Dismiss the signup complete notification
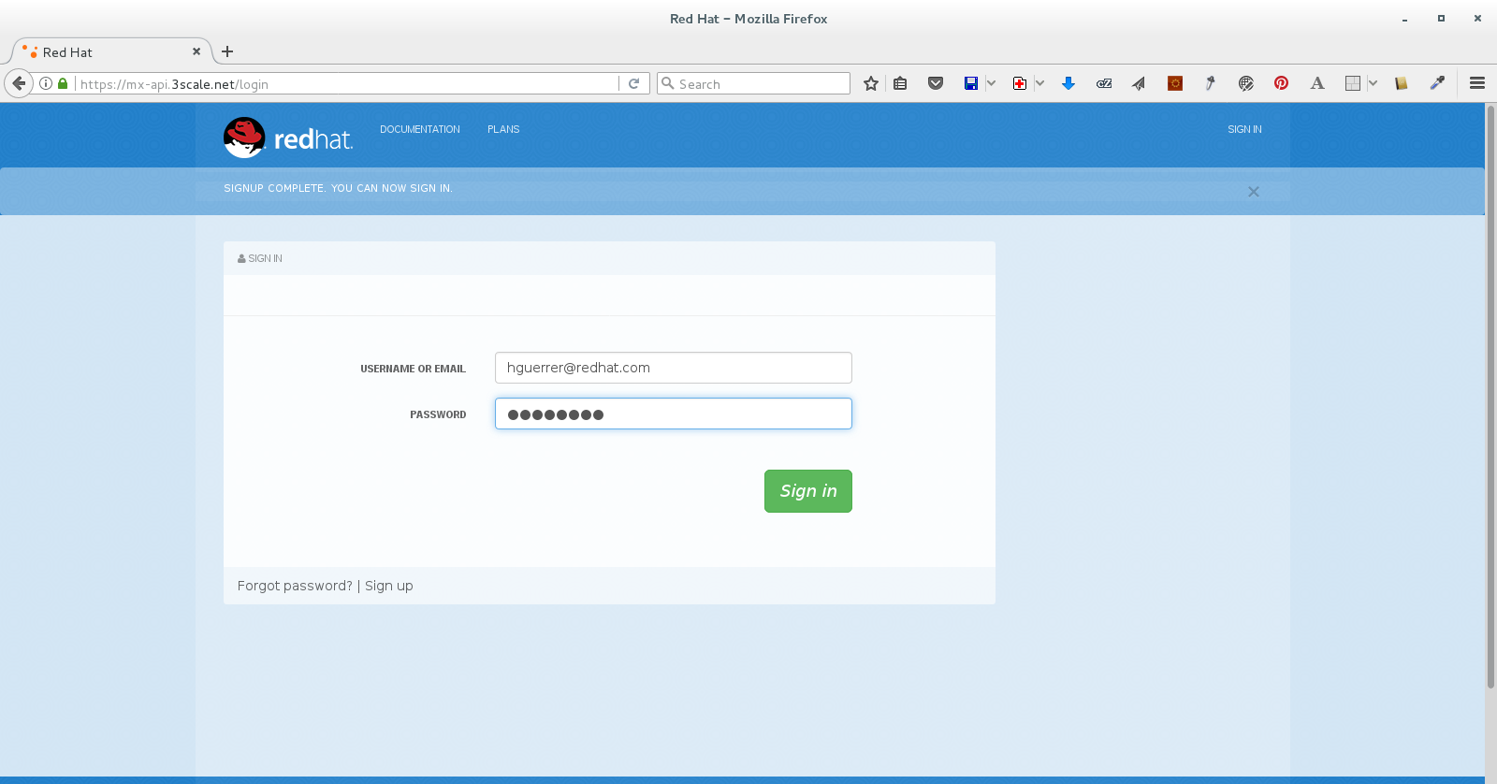The height and width of the screenshot is (784, 1497). 1254,192
